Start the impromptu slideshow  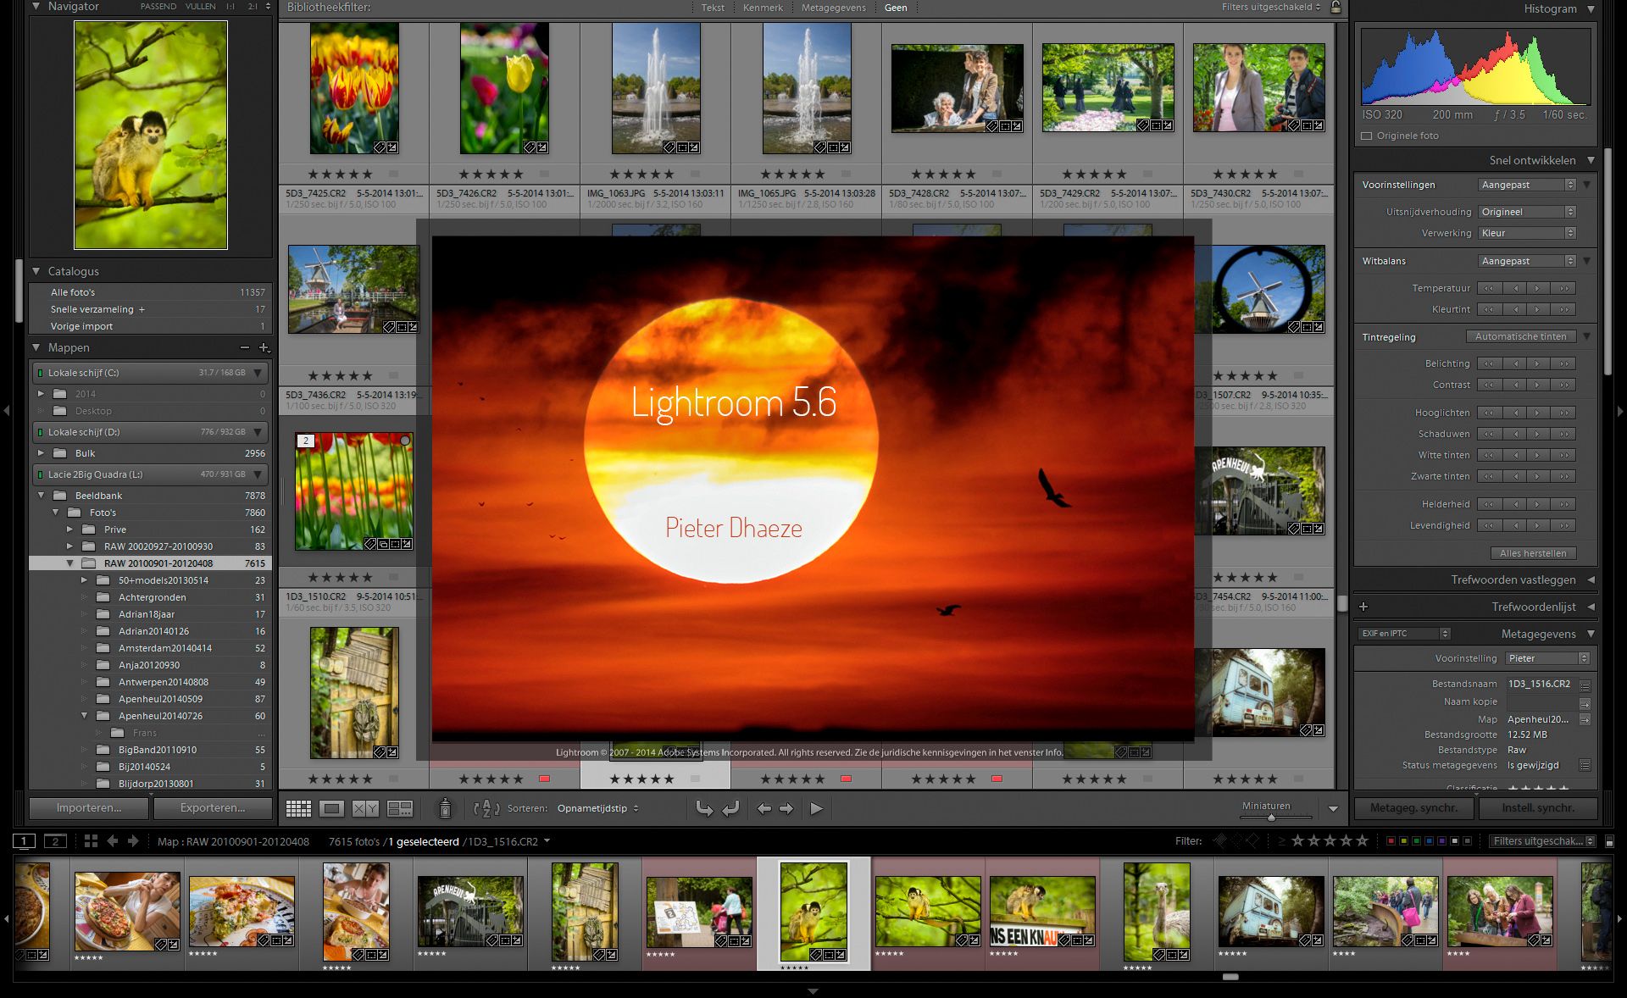[816, 808]
